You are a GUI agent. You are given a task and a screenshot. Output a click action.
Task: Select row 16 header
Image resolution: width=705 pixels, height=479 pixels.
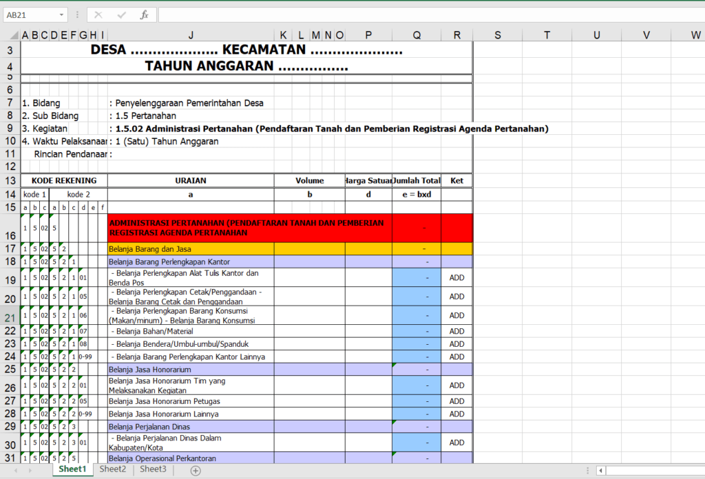pyautogui.click(x=10, y=234)
